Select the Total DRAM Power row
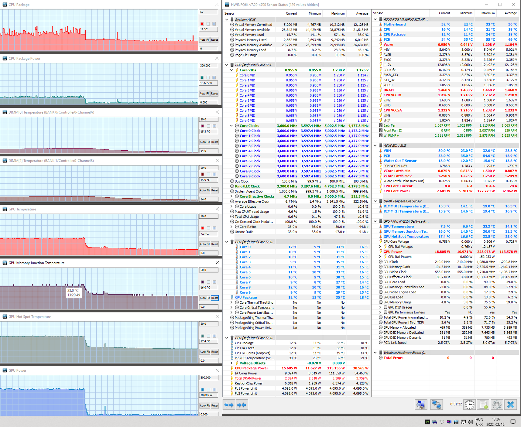This screenshot has width=521, height=427. 296,378
